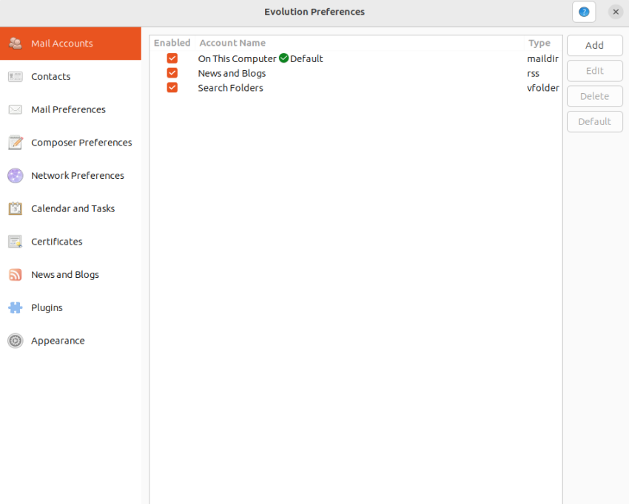Viewport: 629px width, 504px height.
Task: Click the Delete account button
Action: pyautogui.click(x=594, y=96)
